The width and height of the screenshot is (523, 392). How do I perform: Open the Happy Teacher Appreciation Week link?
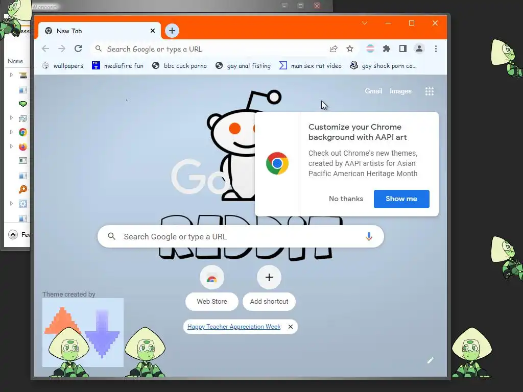click(234, 327)
